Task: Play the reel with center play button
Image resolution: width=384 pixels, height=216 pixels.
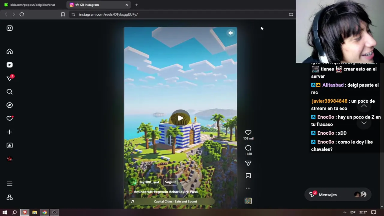Action: pos(180,118)
